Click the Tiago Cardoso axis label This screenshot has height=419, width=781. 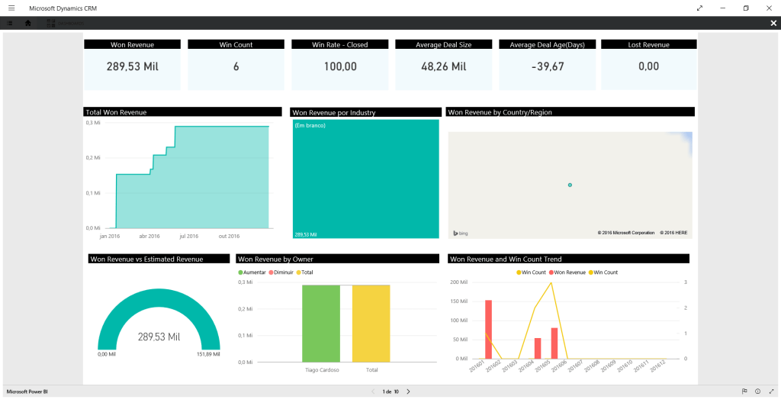coord(322,369)
